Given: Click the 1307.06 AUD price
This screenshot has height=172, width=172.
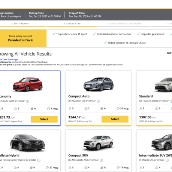Looking at the screenshot, I should tap(148, 117).
